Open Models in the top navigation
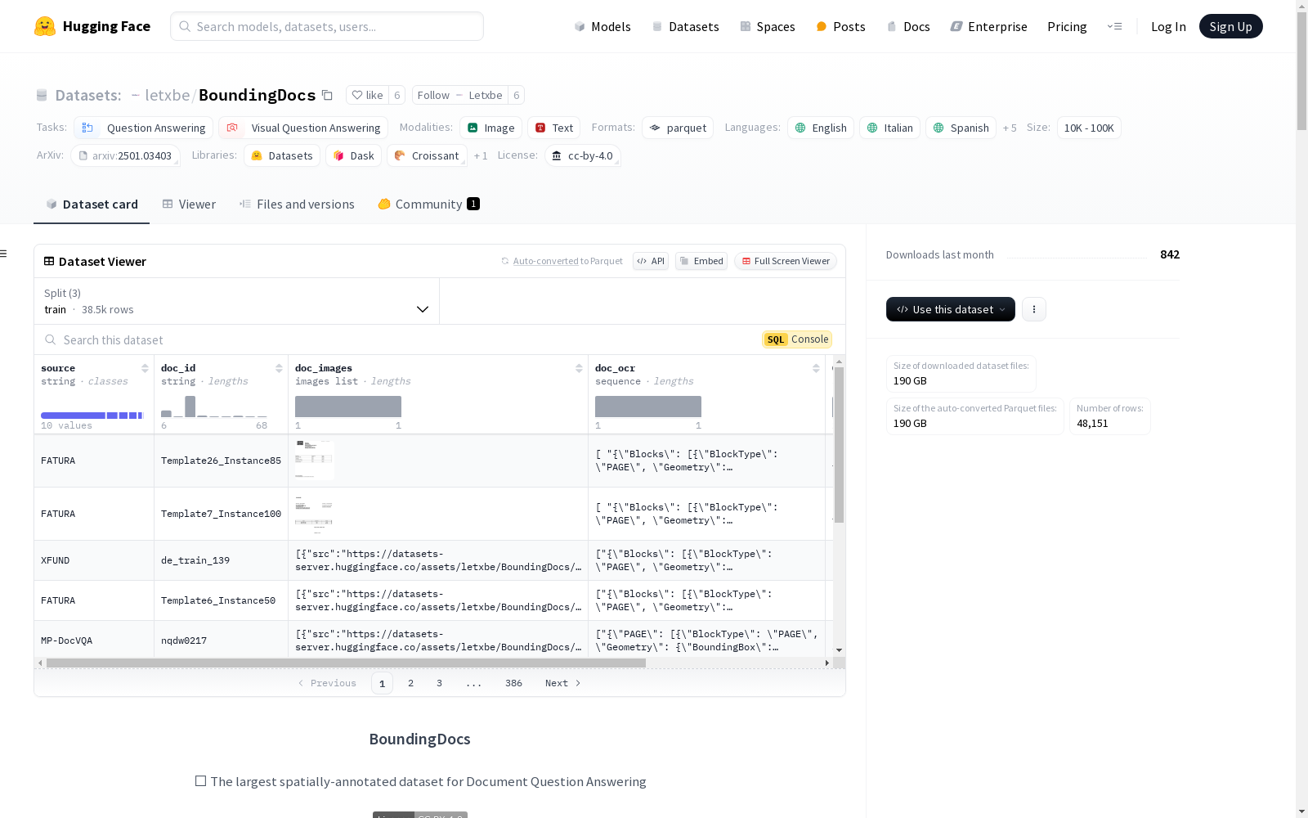 click(x=602, y=26)
